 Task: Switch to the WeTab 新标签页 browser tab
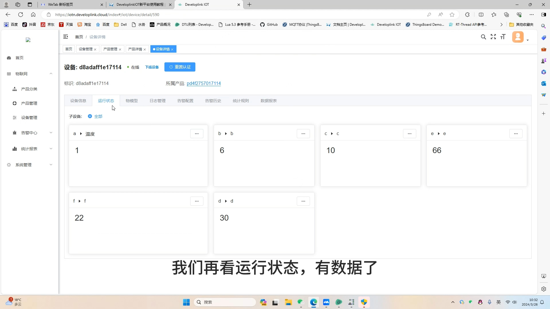pyautogui.click(x=72, y=5)
